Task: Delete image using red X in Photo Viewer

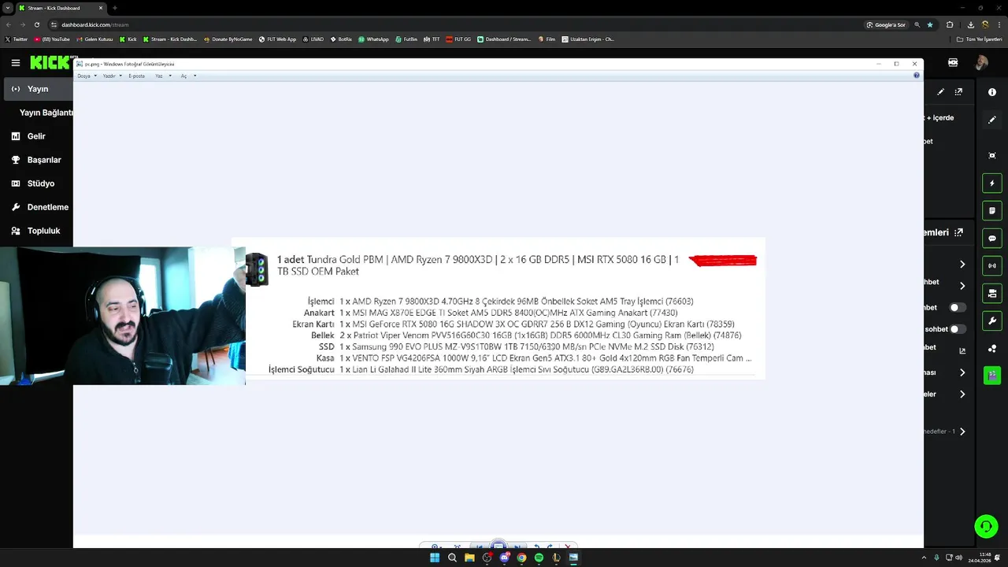Action: click(x=567, y=547)
